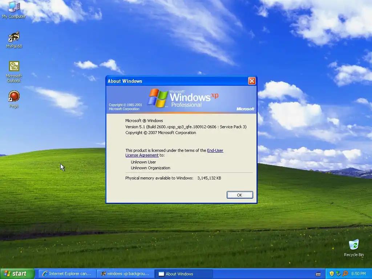The height and width of the screenshot is (279, 372).
Task: Click the Unknown User text
Action: [x=143, y=162]
